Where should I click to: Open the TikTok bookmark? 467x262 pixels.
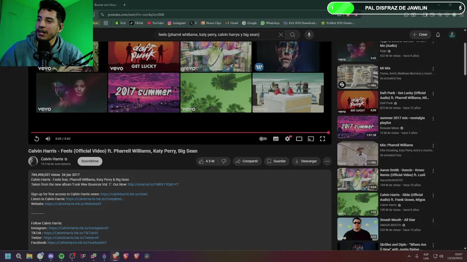click(x=136, y=23)
